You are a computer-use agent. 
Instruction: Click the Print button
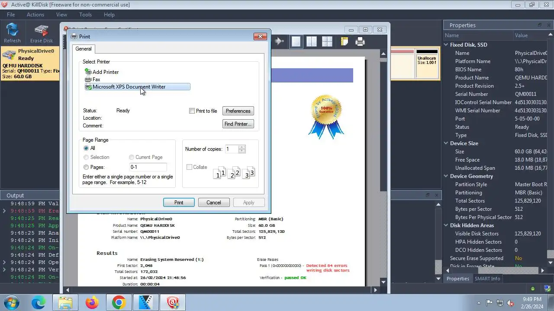179,203
